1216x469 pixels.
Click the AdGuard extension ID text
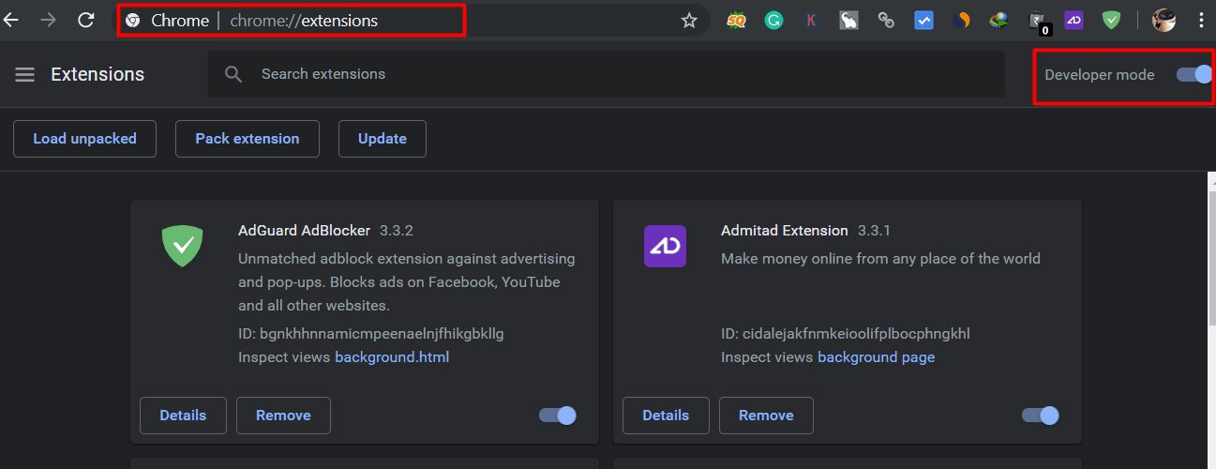[371, 334]
